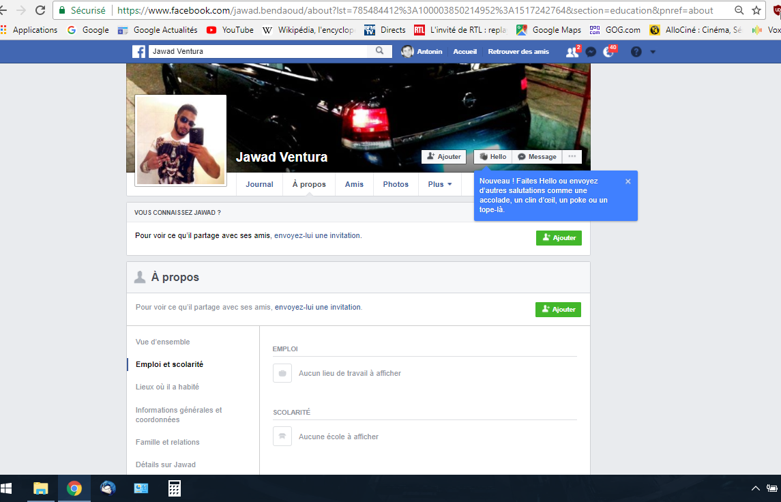The image size is (781, 502).
Task: Open YouTube bookmark
Action: [230, 30]
